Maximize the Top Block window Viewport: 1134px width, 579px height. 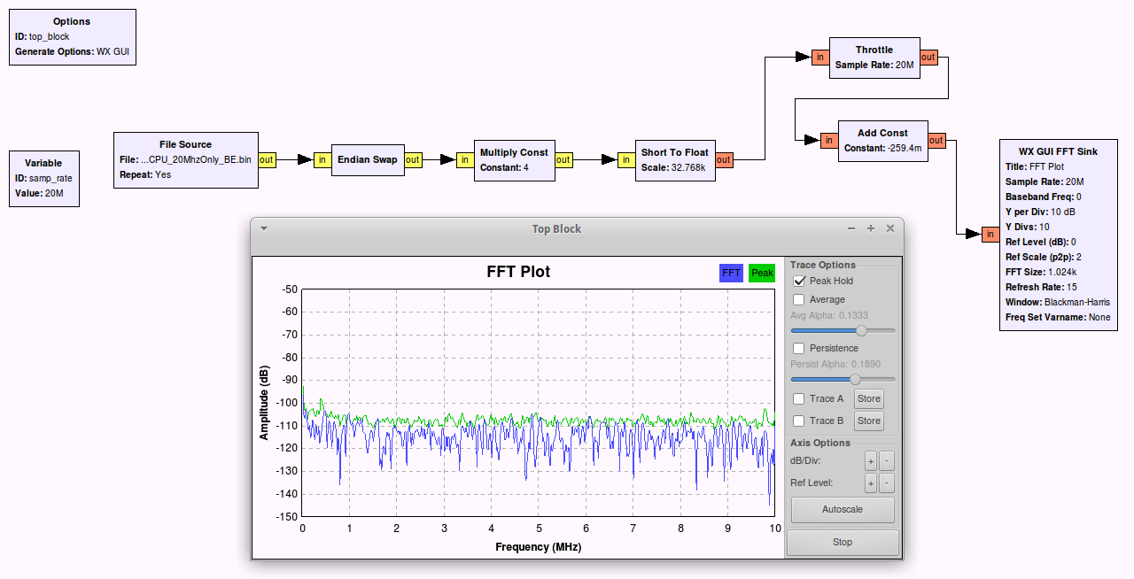pos(871,228)
